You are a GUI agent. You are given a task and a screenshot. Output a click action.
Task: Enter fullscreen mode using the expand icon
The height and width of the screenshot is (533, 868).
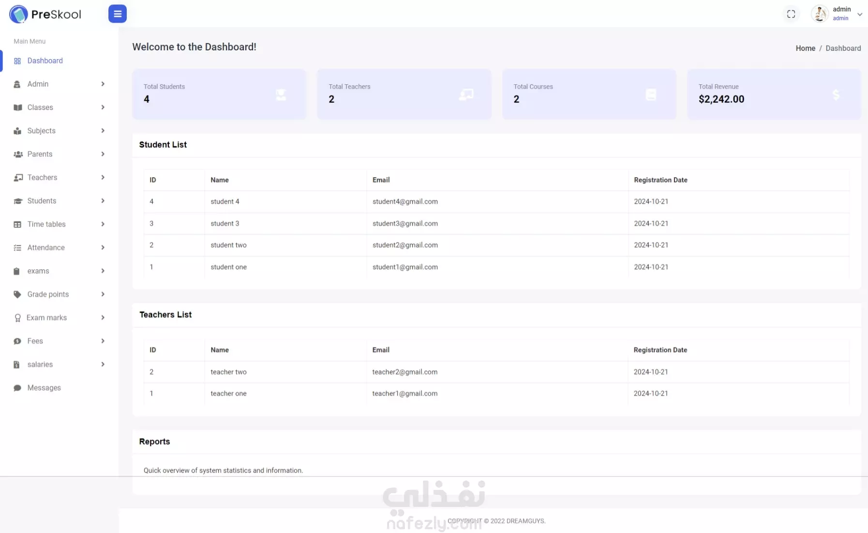pos(791,14)
